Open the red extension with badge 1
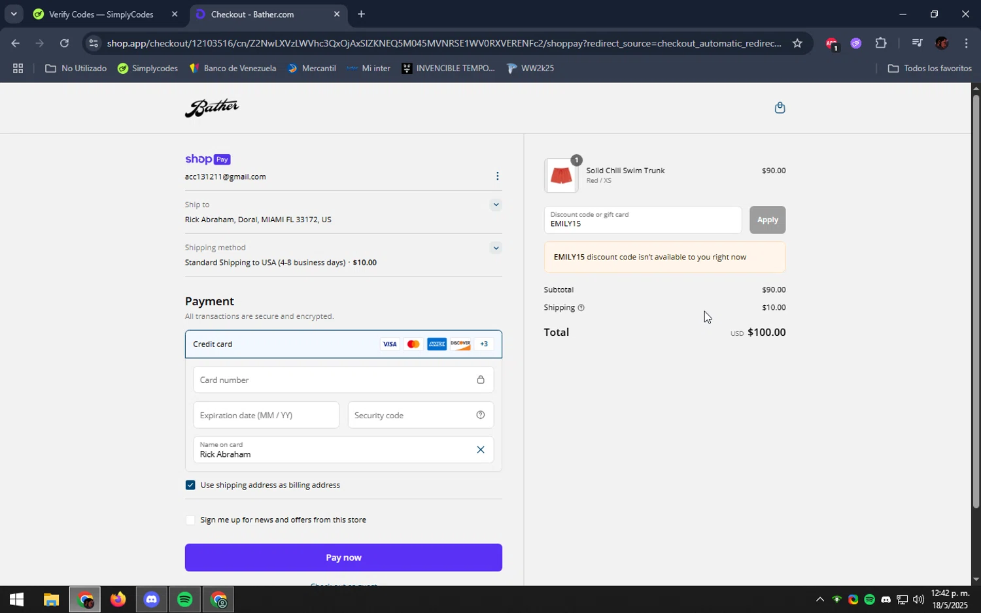The image size is (981, 613). [x=831, y=44]
